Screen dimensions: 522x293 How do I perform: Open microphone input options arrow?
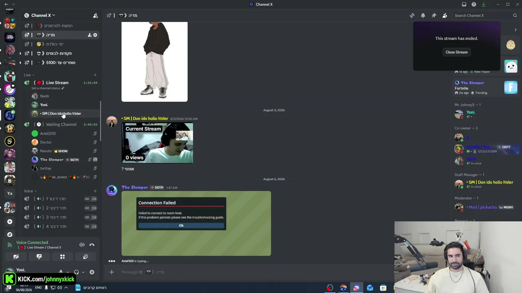coord(68,272)
